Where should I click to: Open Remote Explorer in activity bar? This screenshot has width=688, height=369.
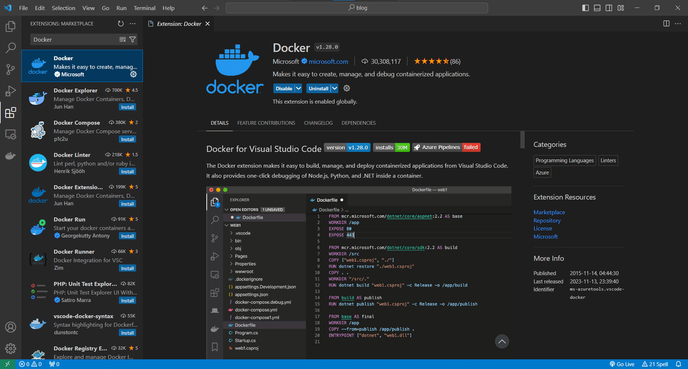(10, 134)
